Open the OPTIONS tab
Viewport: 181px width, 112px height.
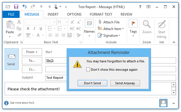[74, 14]
